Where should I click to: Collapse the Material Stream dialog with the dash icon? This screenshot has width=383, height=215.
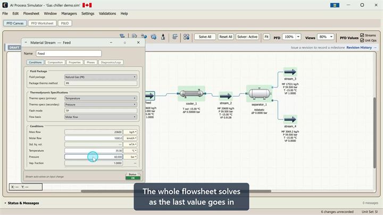26,42
